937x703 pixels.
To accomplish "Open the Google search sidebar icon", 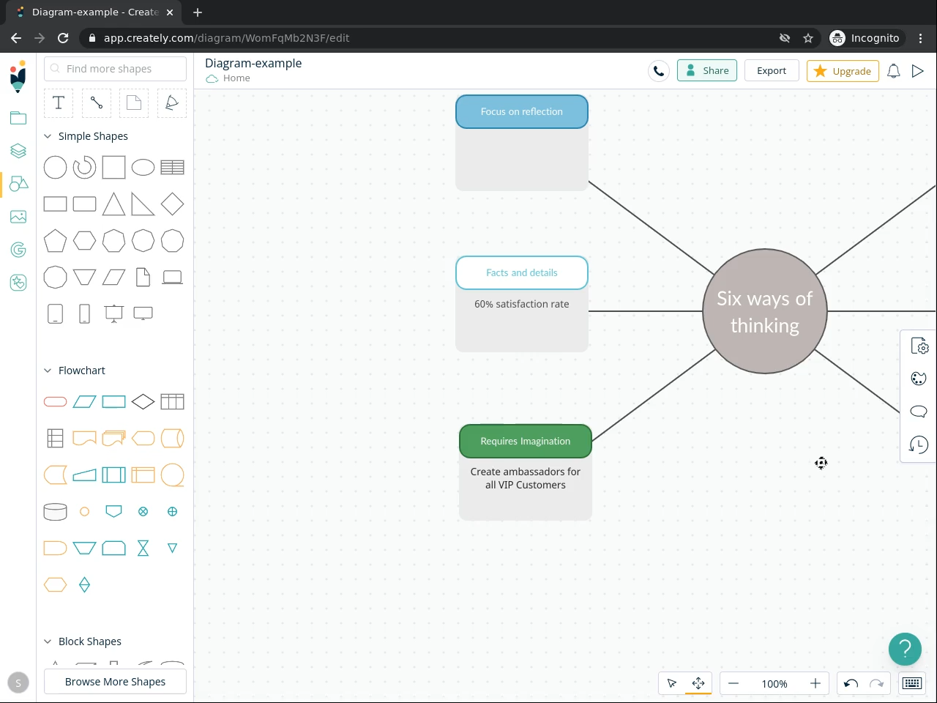I will pos(18,250).
